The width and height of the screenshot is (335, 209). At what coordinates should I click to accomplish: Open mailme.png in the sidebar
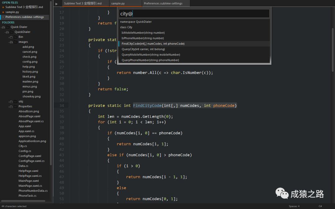pos(30,82)
